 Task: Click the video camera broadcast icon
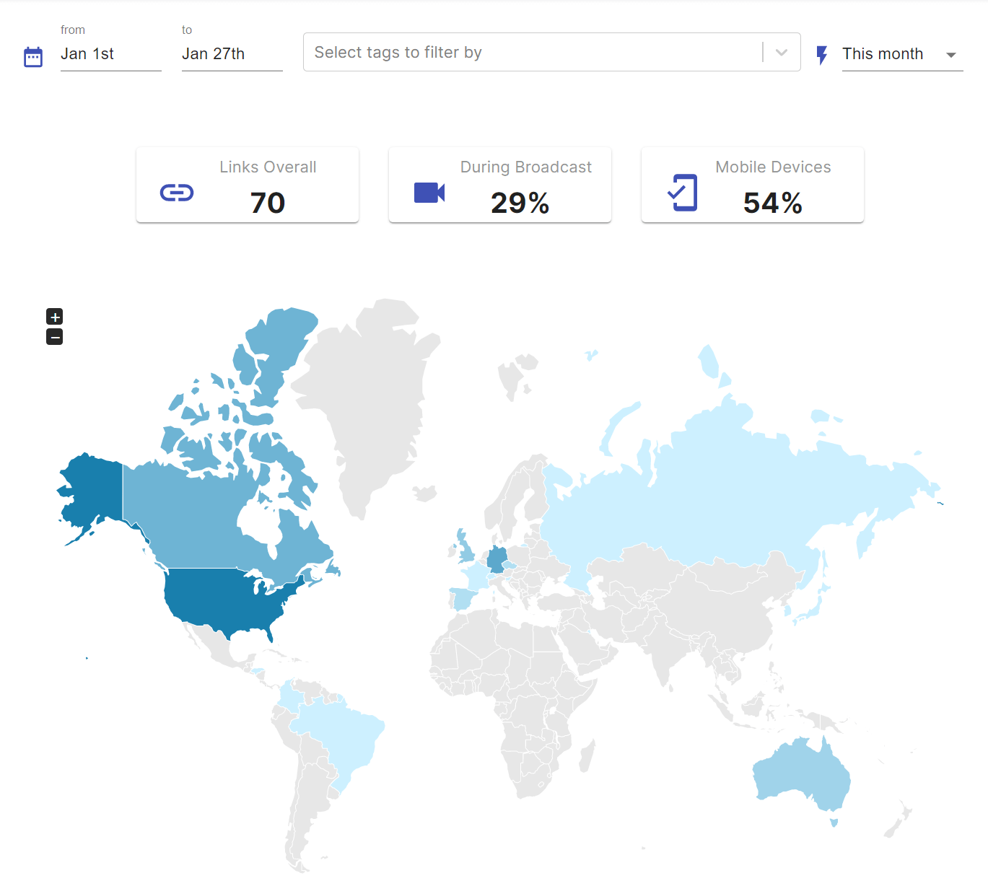(429, 193)
